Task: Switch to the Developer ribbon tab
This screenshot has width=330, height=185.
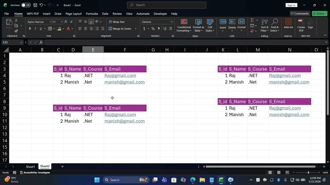Action: pyautogui.click(x=160, y=14)
